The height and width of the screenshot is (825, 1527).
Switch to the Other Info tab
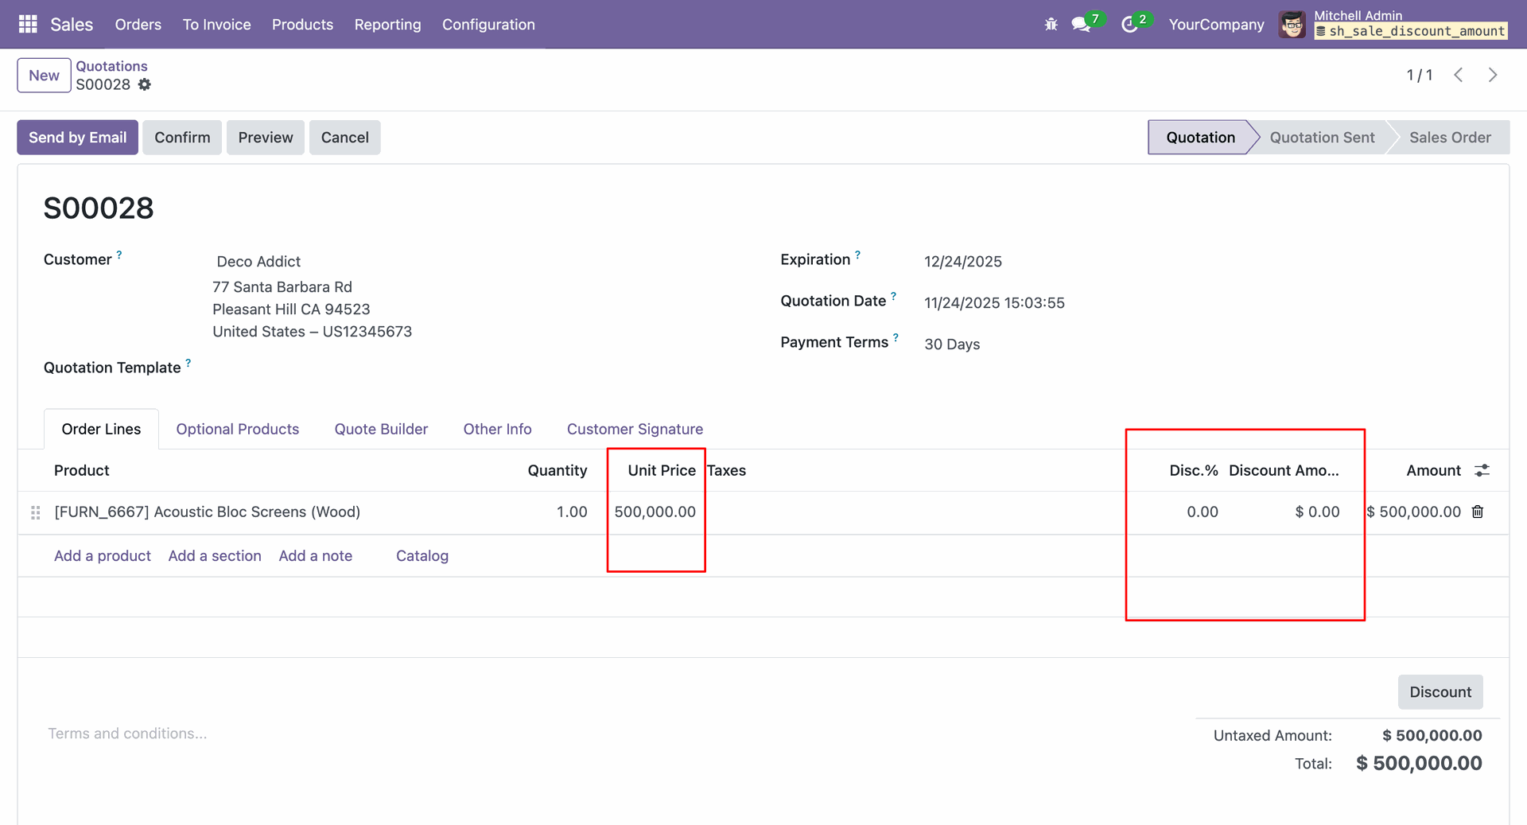497,429
